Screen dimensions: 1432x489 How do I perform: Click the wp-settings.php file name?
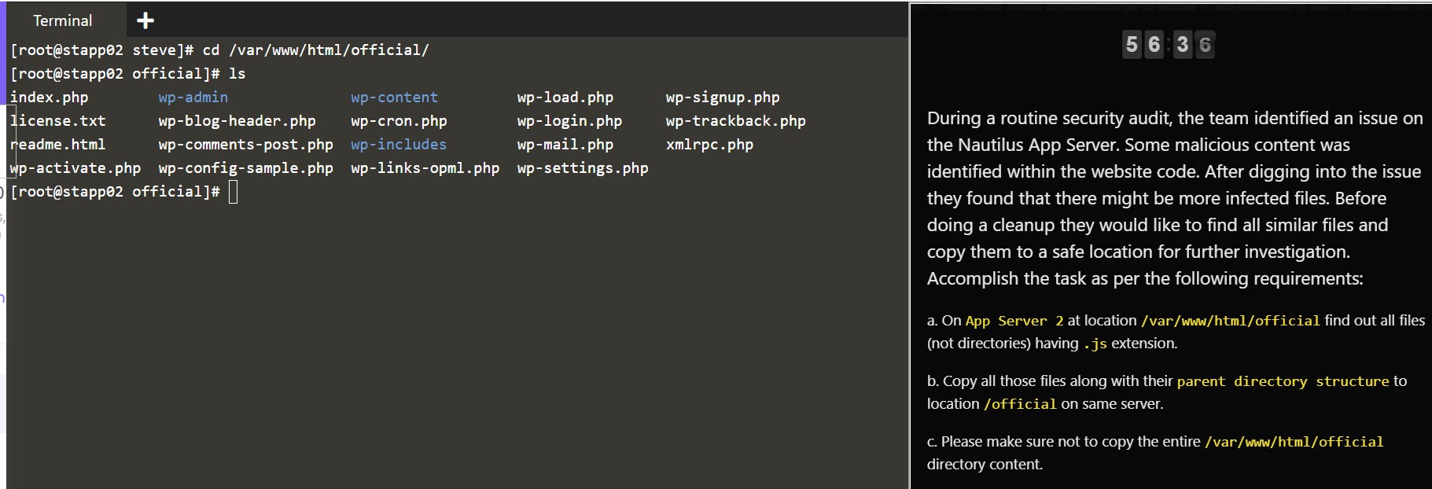[x=583, y=168]
